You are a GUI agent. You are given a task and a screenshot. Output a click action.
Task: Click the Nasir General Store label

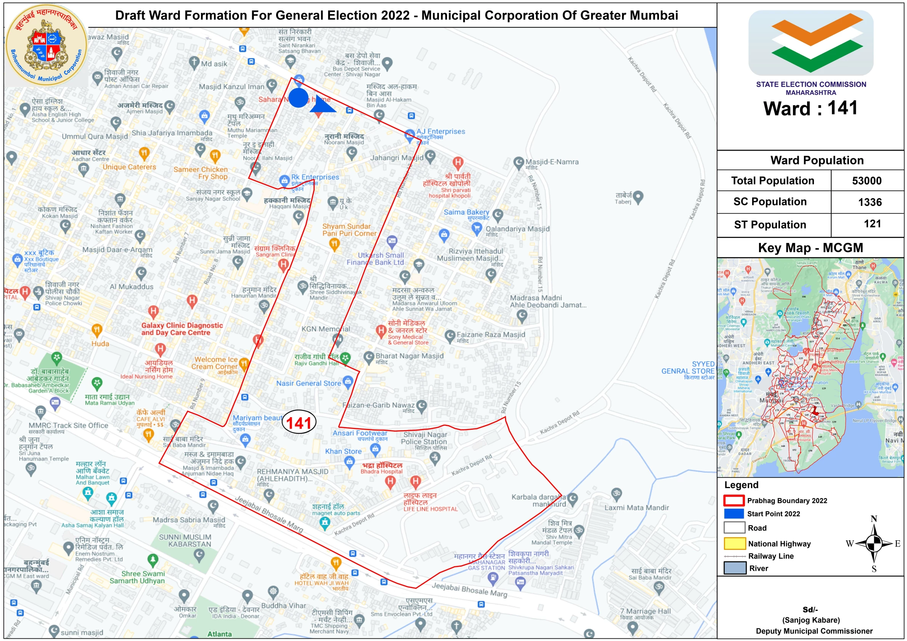309,383
